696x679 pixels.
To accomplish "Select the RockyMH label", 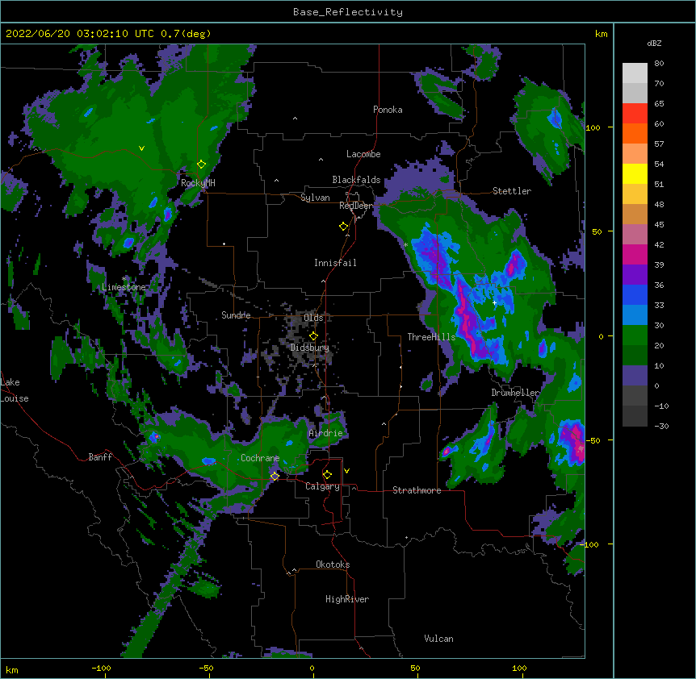I will (x=198, y=183).
